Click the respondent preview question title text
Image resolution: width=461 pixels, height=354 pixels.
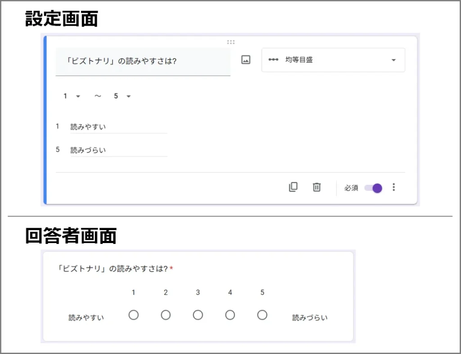pyautogui.click(x=113, y=269)
